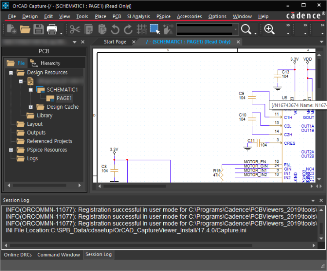Click the Cut scissors icon
327x271 pixels.
[75, 29]
